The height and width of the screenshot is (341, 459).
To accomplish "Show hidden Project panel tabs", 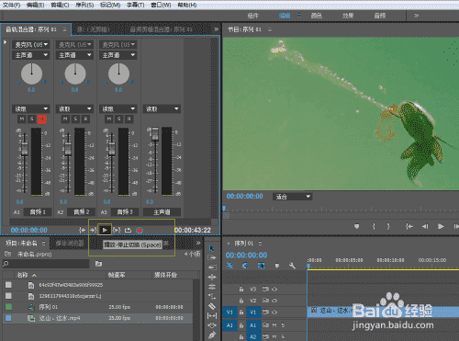I will click(x=198, y=243).
